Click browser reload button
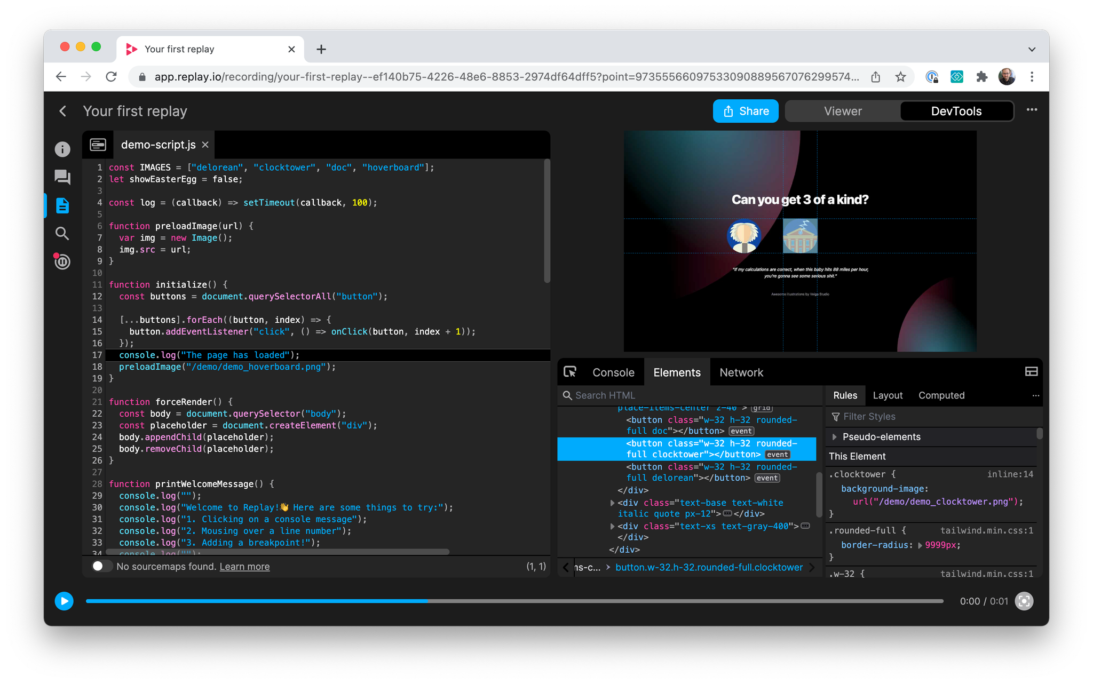This screenshot has height=684, width=1093. coord(111,77)
